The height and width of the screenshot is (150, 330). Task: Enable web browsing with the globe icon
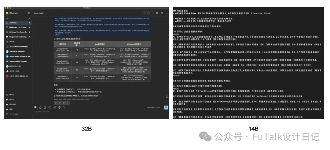(59, 107)
